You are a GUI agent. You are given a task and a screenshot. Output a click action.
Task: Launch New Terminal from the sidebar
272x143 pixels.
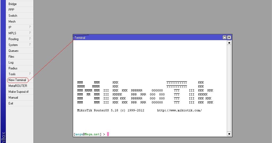19,80
